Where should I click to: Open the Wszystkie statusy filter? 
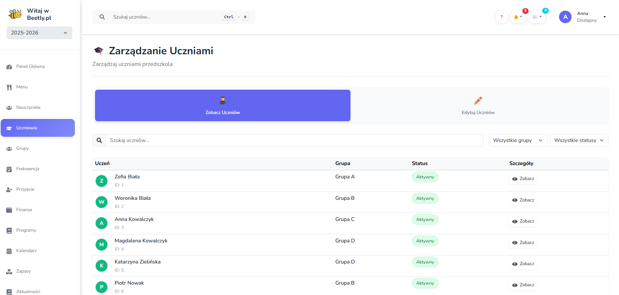(x=579, y=140)
